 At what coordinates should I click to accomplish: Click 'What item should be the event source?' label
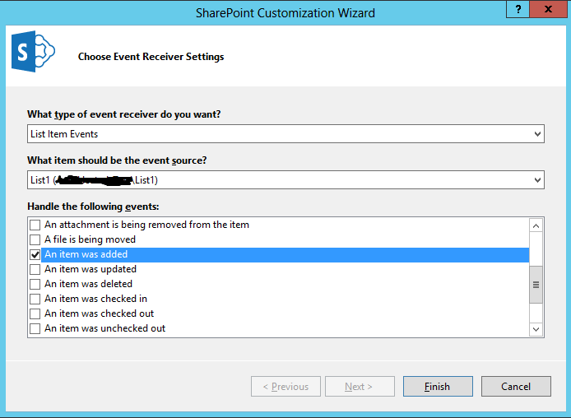[117, 160]
